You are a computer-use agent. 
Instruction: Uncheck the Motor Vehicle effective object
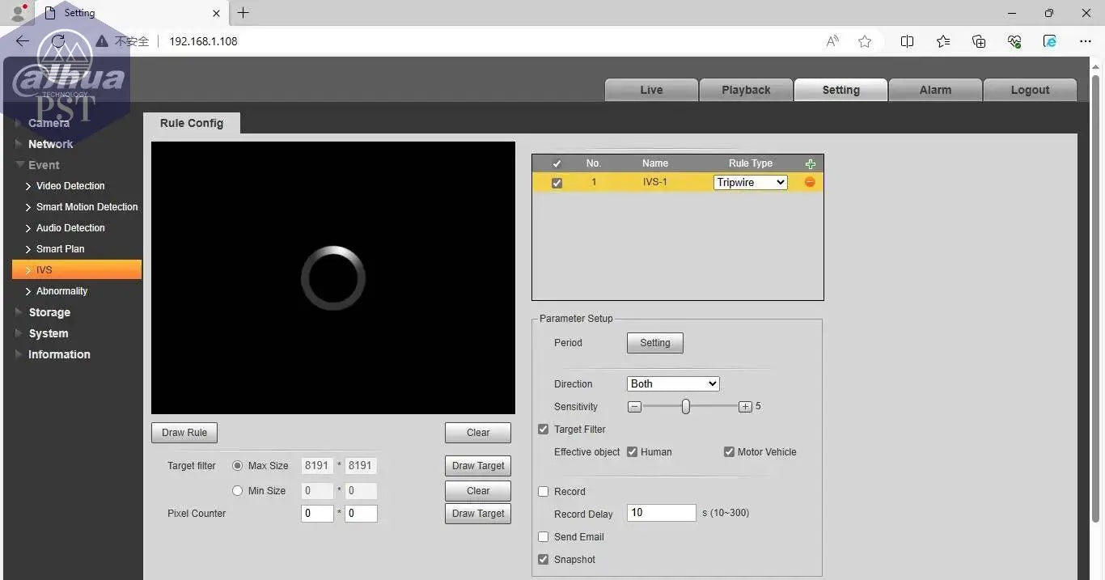[x=729, y=452]
